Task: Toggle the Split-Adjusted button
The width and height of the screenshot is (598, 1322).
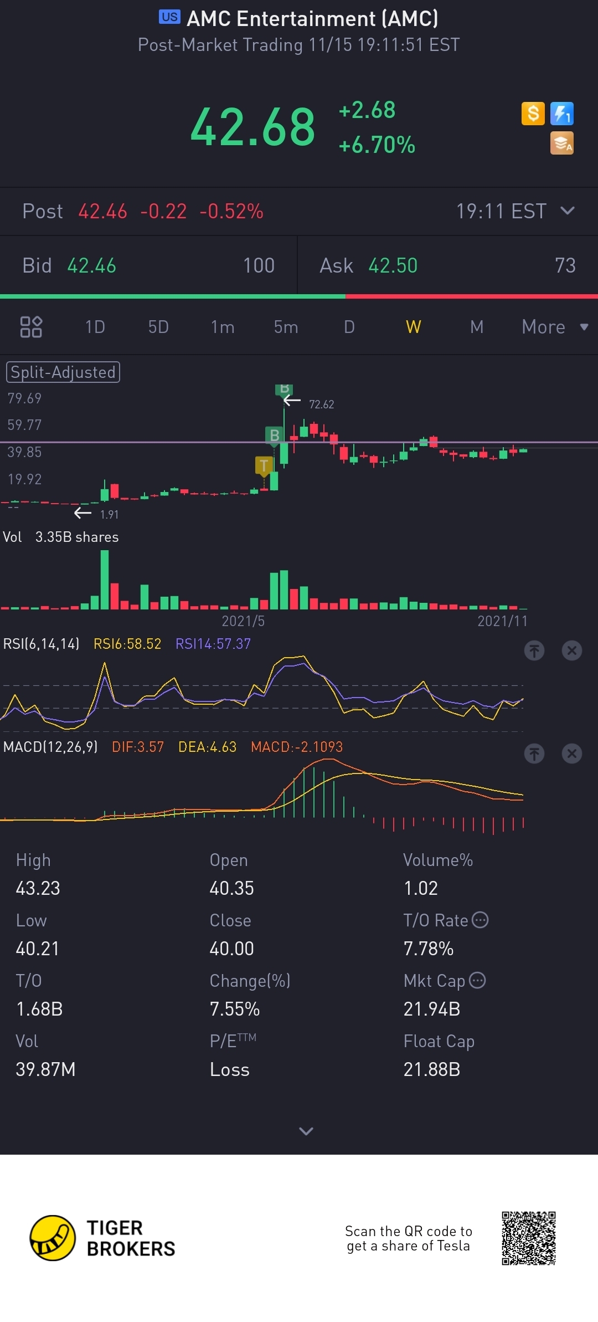Action: pos(63,372)
